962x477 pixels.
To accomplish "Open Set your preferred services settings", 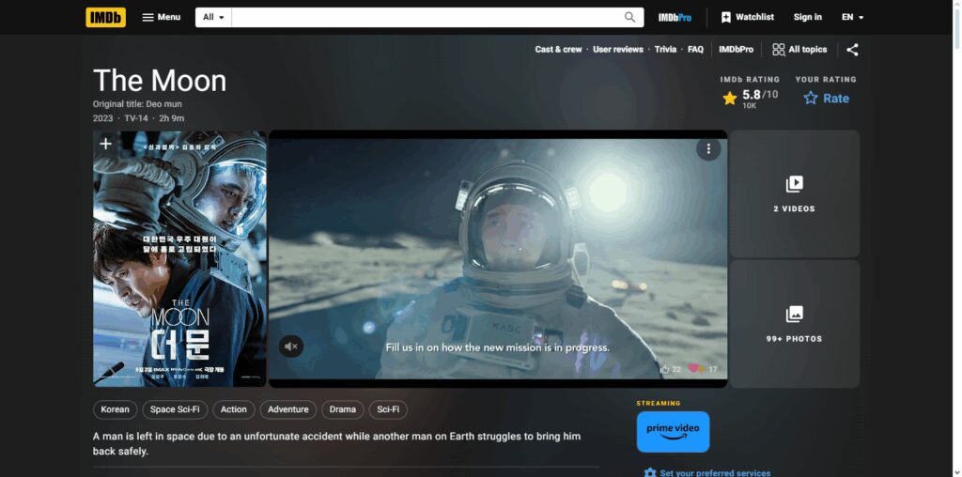I will tap(707, 472).
